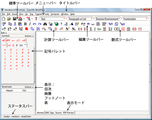
Task: Open the Symbols panel Actions menu
Action: [x=29, y=36]
